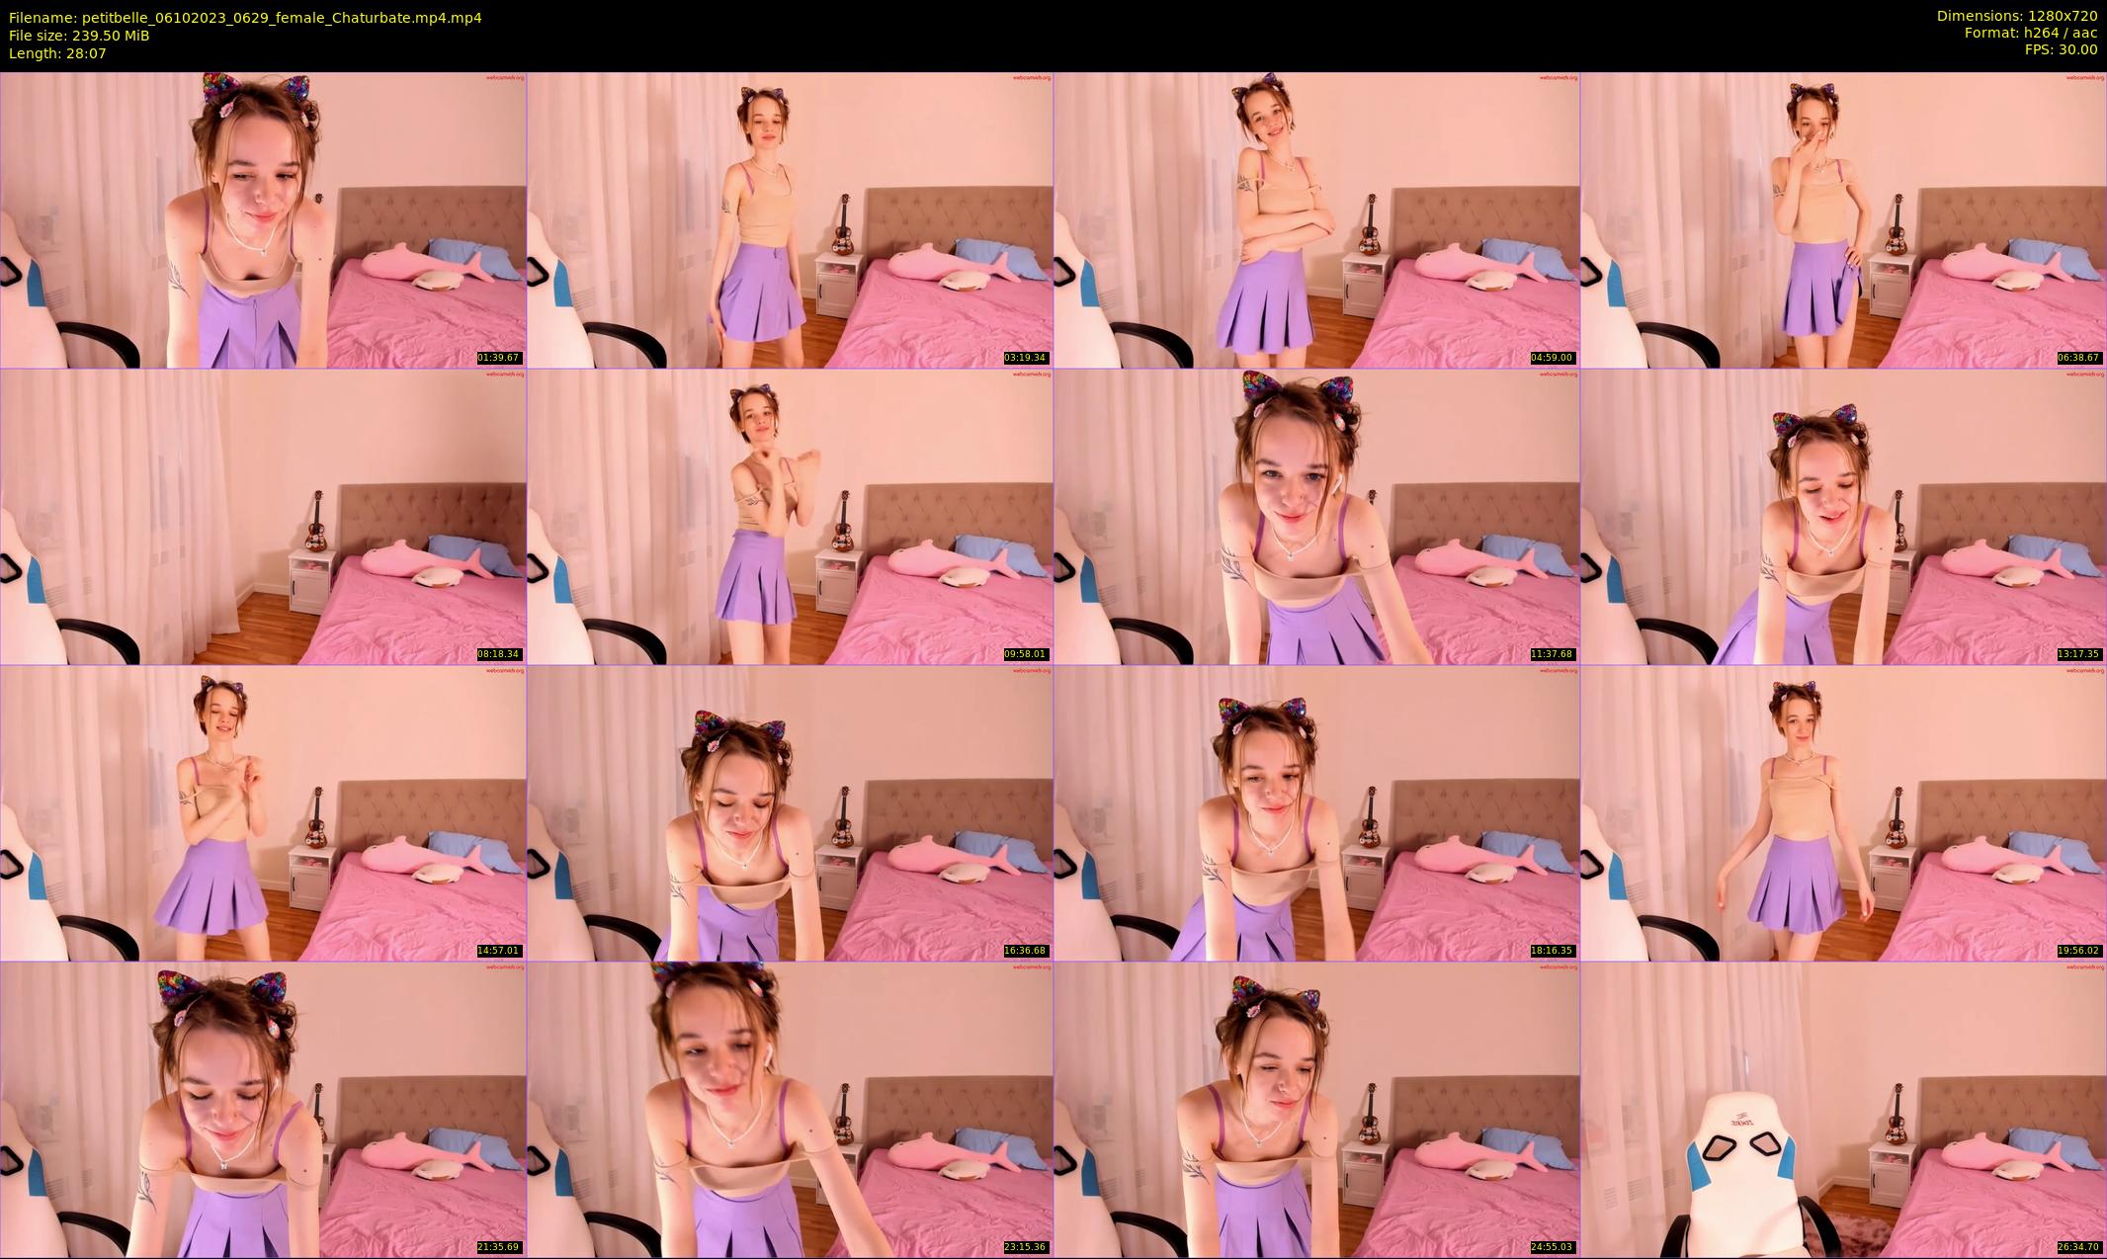Image resolution: width=2107 pixels, height=1259 pixels.
Task: Select the frame marked 03:19.34
Action: pyautogui.click(x=790, y=219)
